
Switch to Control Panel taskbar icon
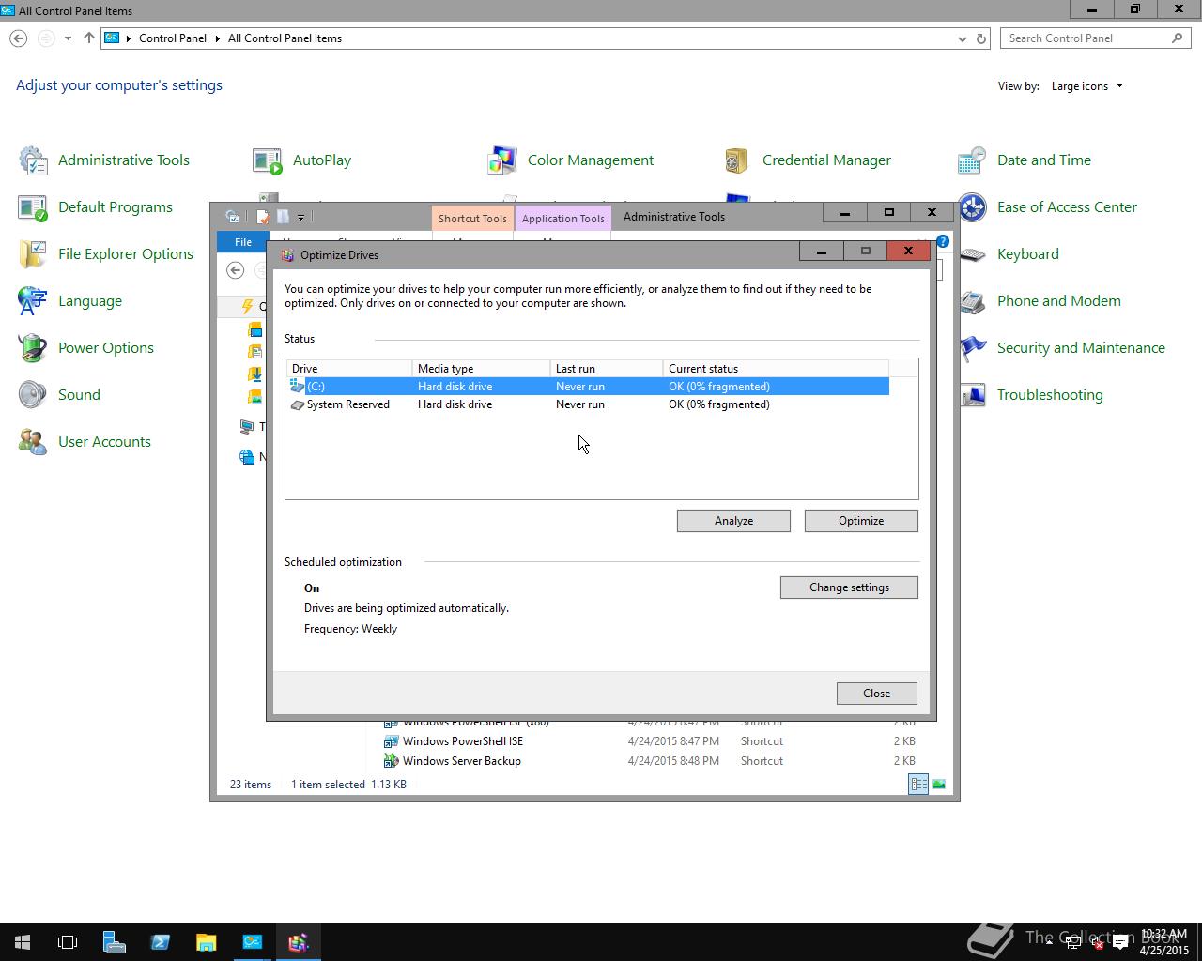coord(252,942)
